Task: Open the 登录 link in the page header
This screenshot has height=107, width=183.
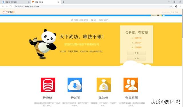Action: point(172,12)
